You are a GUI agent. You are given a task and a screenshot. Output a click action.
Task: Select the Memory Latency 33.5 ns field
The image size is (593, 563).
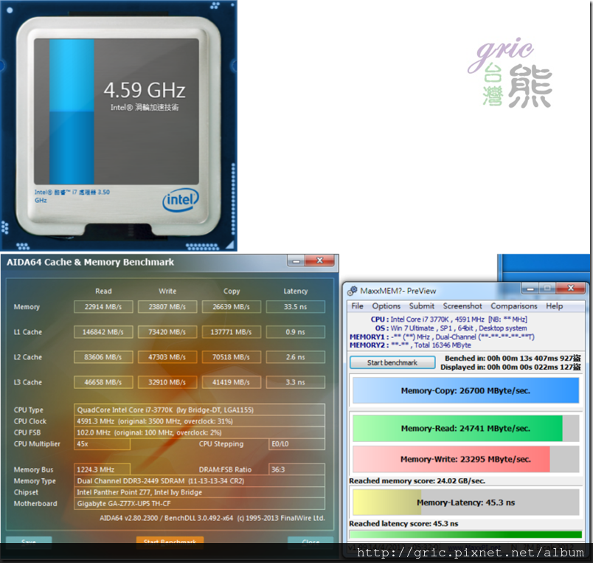click(295, 307)
